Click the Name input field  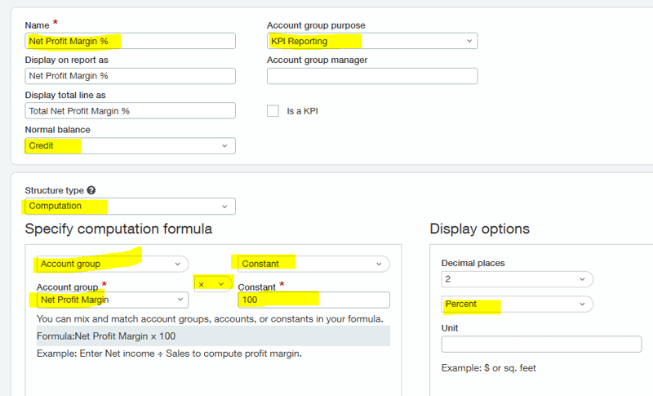click(x=131, y=41)
